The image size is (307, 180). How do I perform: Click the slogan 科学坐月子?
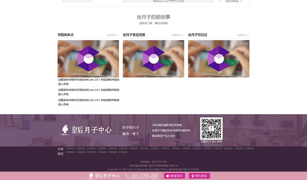[x=131, y=127]
